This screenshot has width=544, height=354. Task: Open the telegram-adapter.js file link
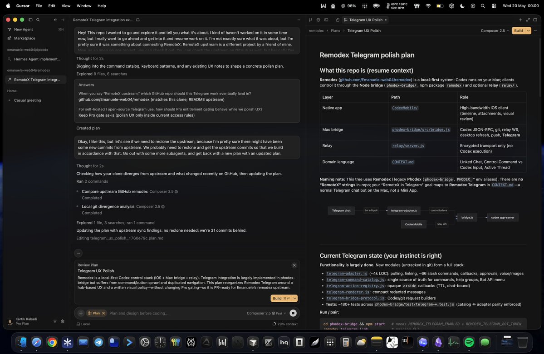coord(347,274)
